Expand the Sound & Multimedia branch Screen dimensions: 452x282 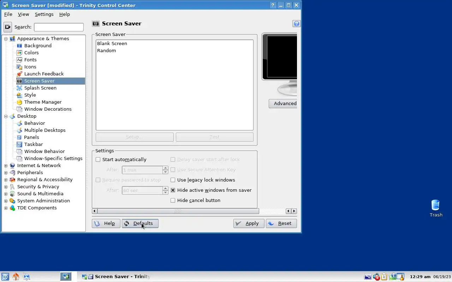click(6, 194)
